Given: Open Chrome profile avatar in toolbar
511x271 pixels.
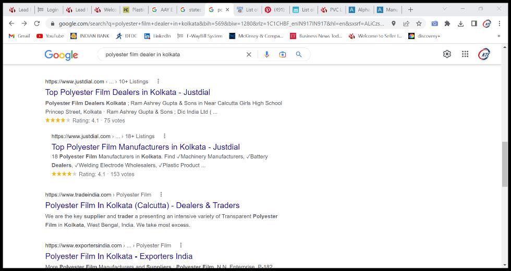Looking at the screenshot, I should pyautogui.click(x=487, y=23).
